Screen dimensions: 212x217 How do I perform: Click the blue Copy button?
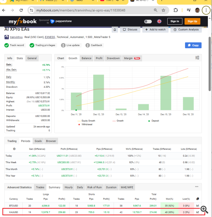[193, 45]
